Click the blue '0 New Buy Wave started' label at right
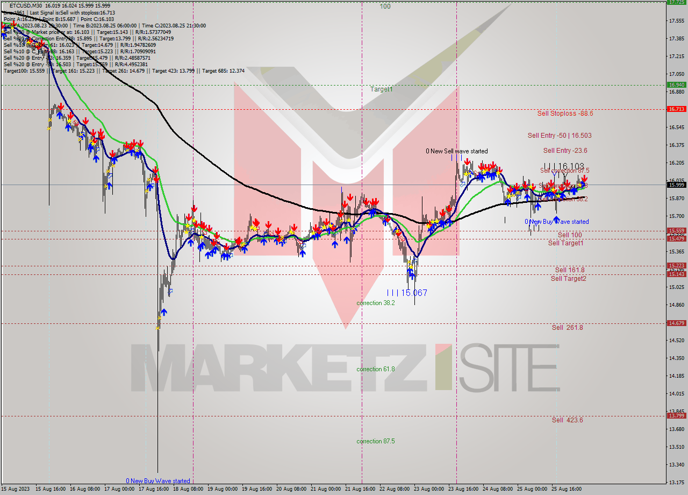688x495 pixels. point(557,222)
